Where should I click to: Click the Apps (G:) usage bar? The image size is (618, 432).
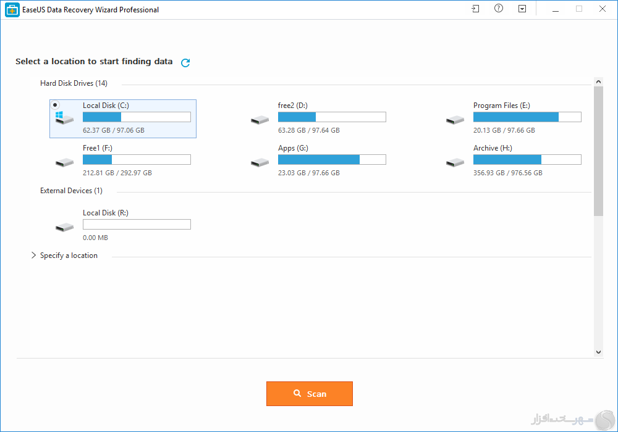(332, 159)
